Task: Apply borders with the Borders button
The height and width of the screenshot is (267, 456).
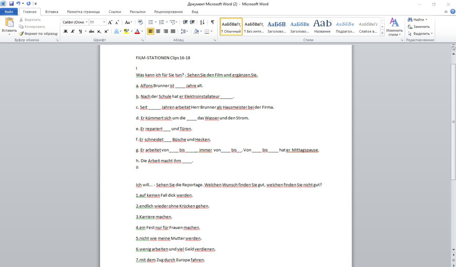Action: [207, 31]
